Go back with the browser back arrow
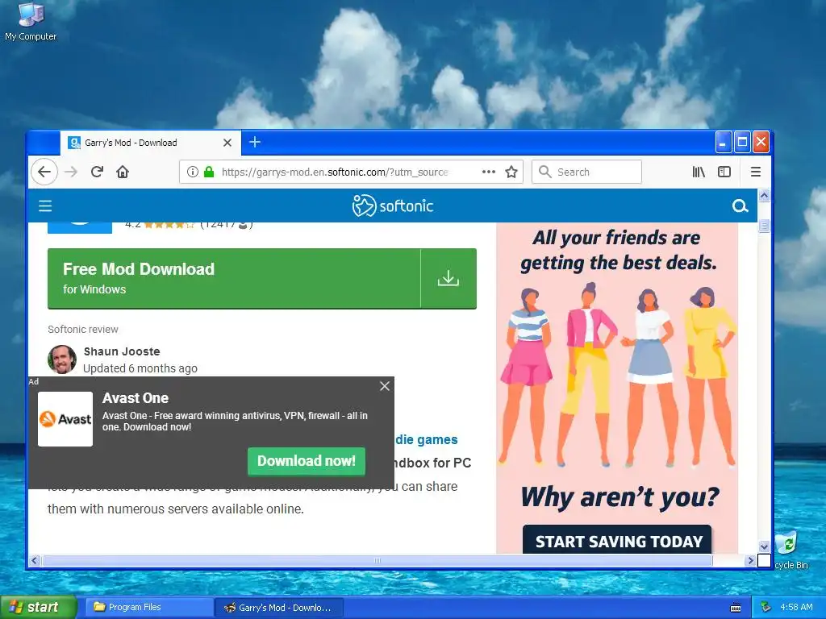The image size is (826, 619). click(44, 172)
